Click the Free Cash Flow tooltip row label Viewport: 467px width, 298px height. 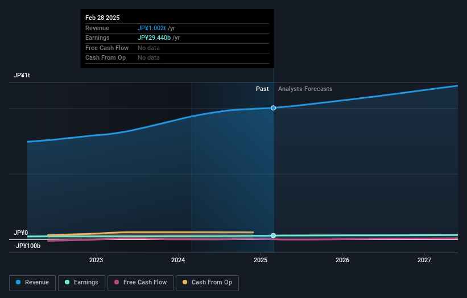click(x=107, y=48)
